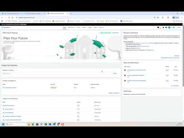Bookmark page with the star icon

coord(158,18)
